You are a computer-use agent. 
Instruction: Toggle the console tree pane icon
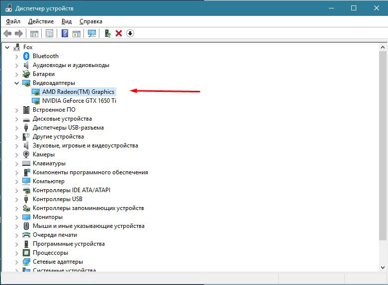point(34,33)
